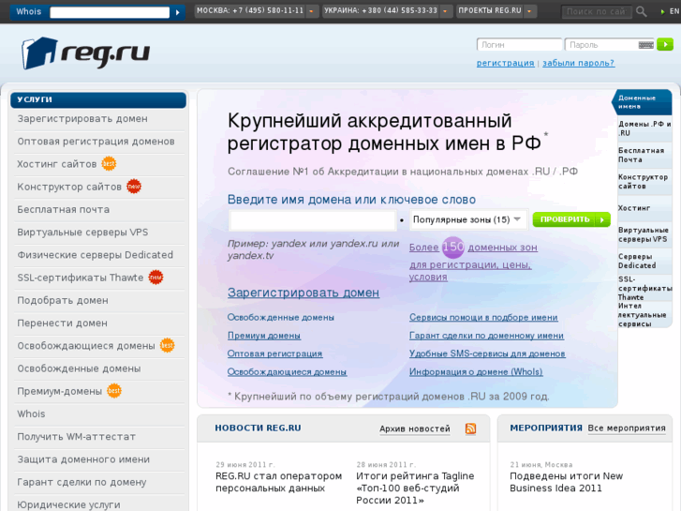
Task: Open Юридические услуги menu item
Action: [x=68, y=505]
